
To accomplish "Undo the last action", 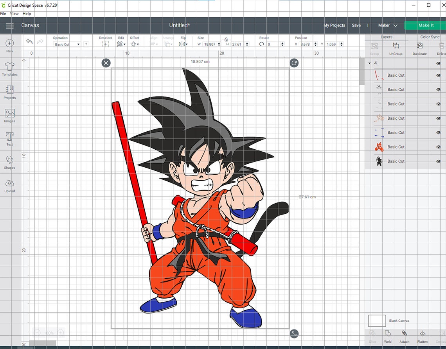I will [x=29, y=41].
